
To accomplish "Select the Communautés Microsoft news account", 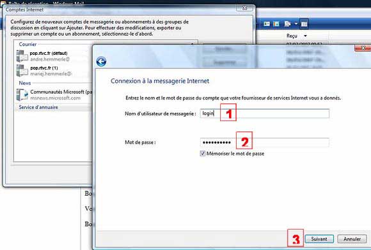I will pyautogui.click(x=54, y=95).
